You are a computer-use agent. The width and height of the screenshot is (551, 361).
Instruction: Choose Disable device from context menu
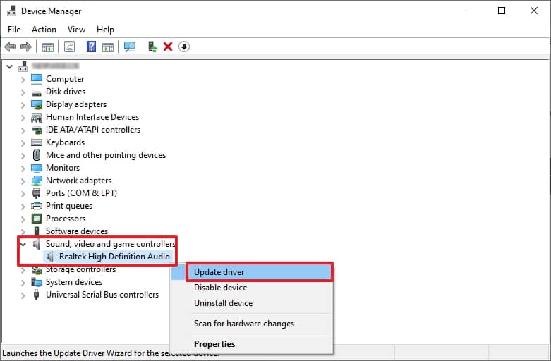(252, 288)
